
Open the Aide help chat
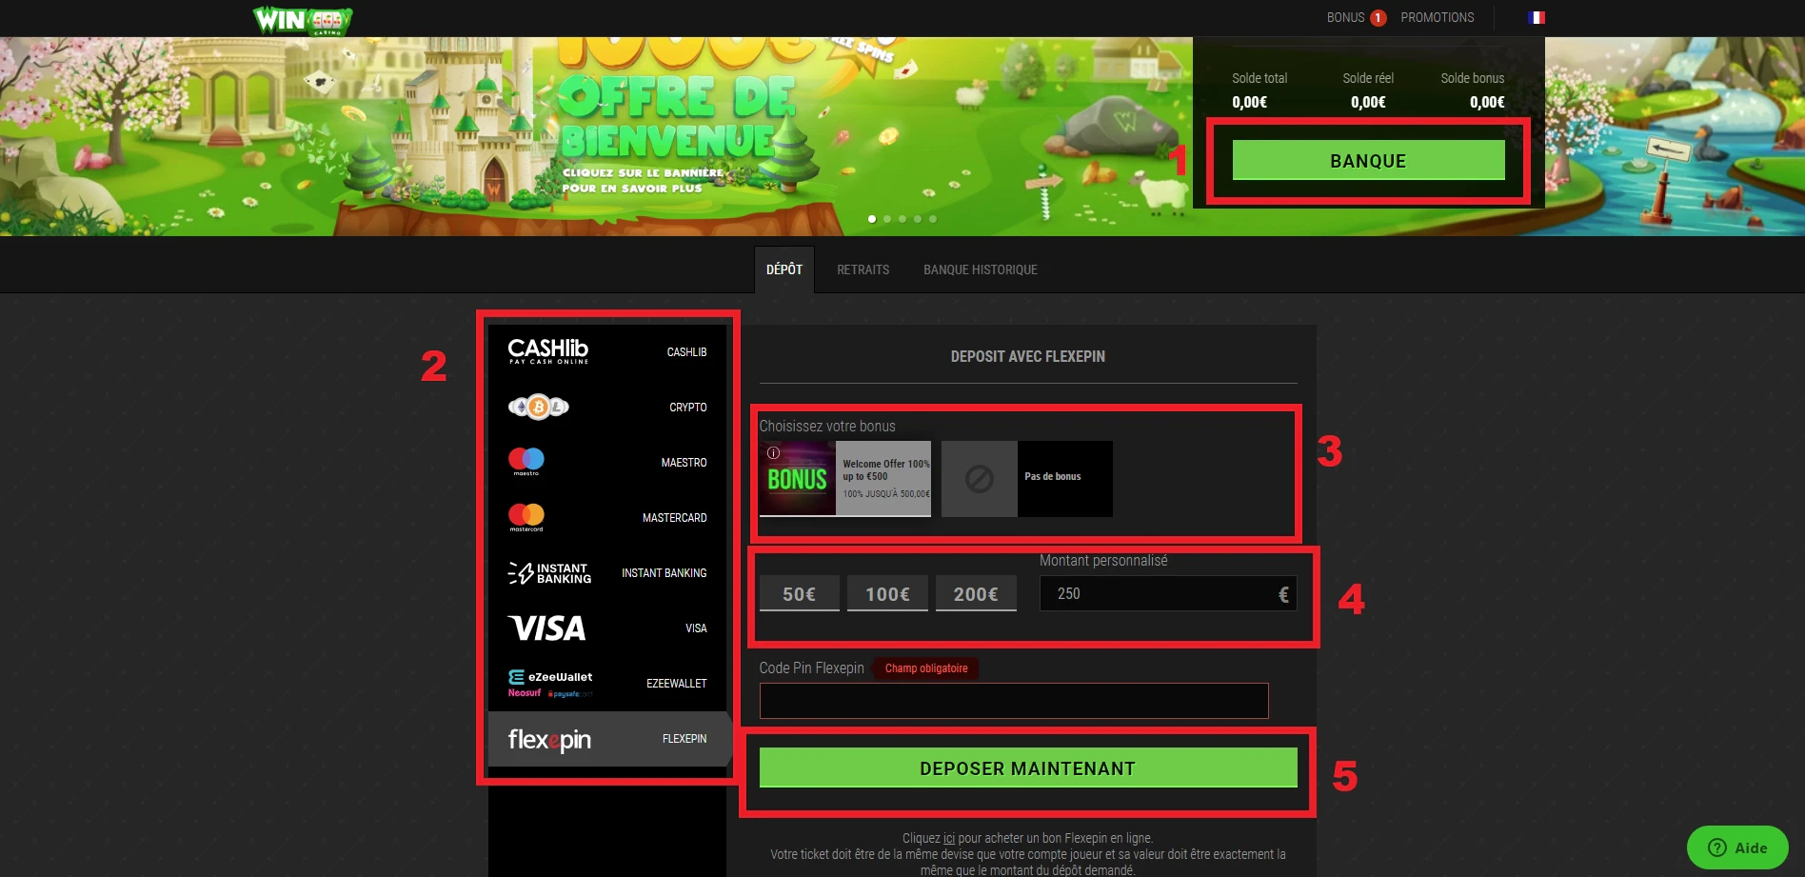coord(1737,847)
